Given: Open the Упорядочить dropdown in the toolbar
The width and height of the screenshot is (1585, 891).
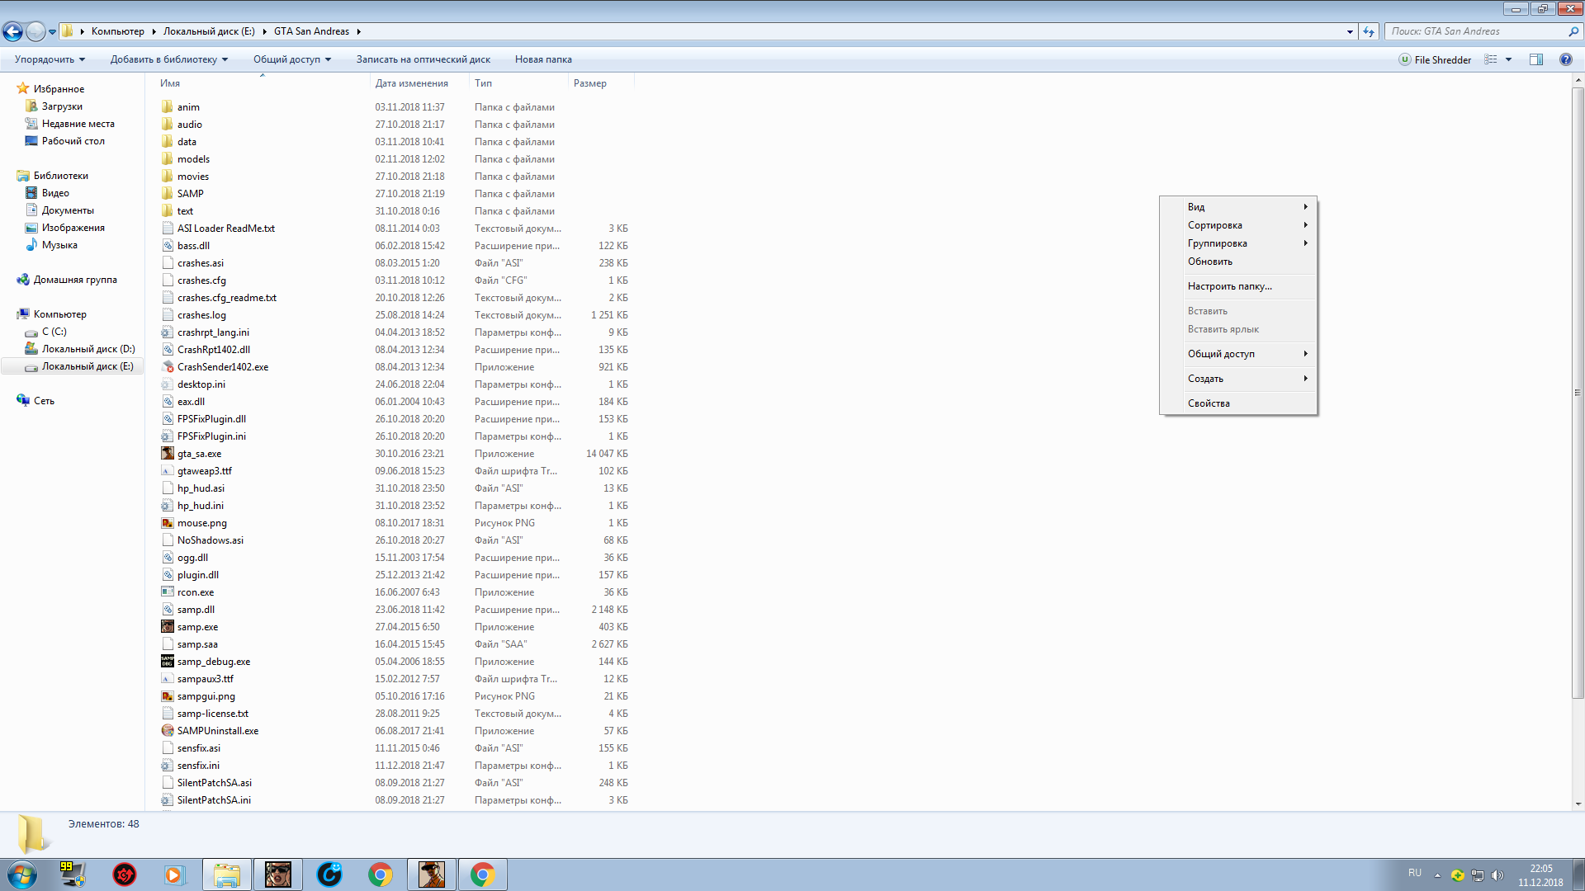Looking at the screenshot, I should pyautogui.click(x=50, y=59).
